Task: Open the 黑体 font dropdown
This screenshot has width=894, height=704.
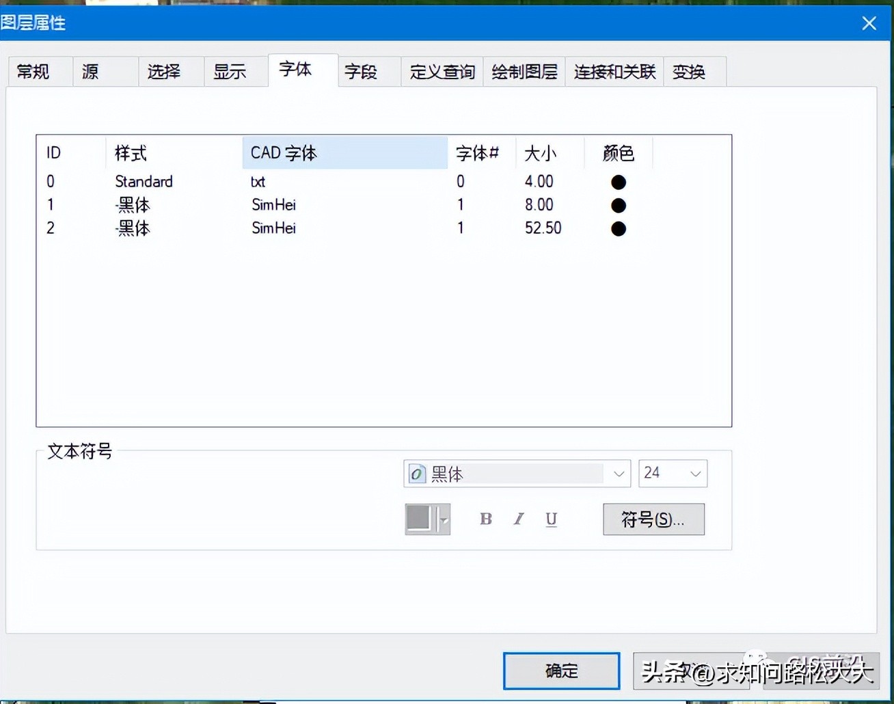Action: (x=619, y=473)
